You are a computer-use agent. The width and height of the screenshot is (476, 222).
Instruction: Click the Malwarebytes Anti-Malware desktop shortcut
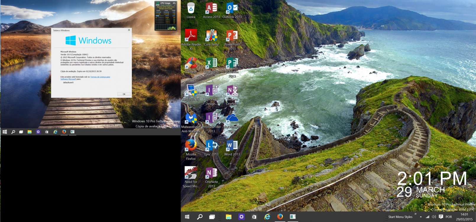[x=191, y=123]
